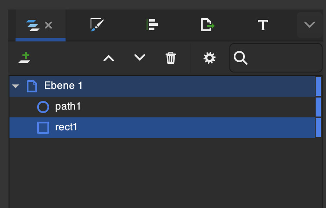This screenshot has height=208, width=326.
Task: Click the Ebene 1 color bar
Action: [x=318, y=86]
